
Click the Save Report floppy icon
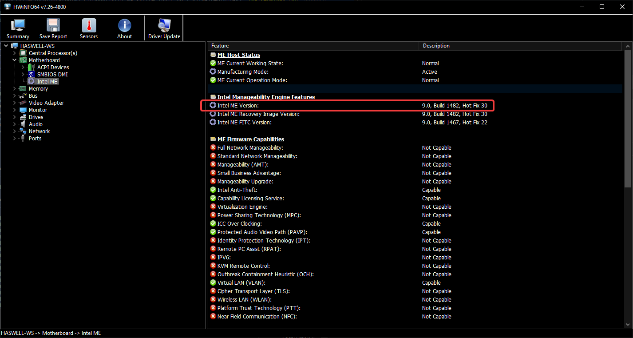click(53, 25)
